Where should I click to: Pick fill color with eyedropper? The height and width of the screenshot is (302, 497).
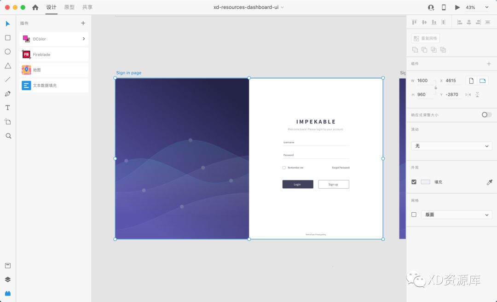(x=489, y=182)
